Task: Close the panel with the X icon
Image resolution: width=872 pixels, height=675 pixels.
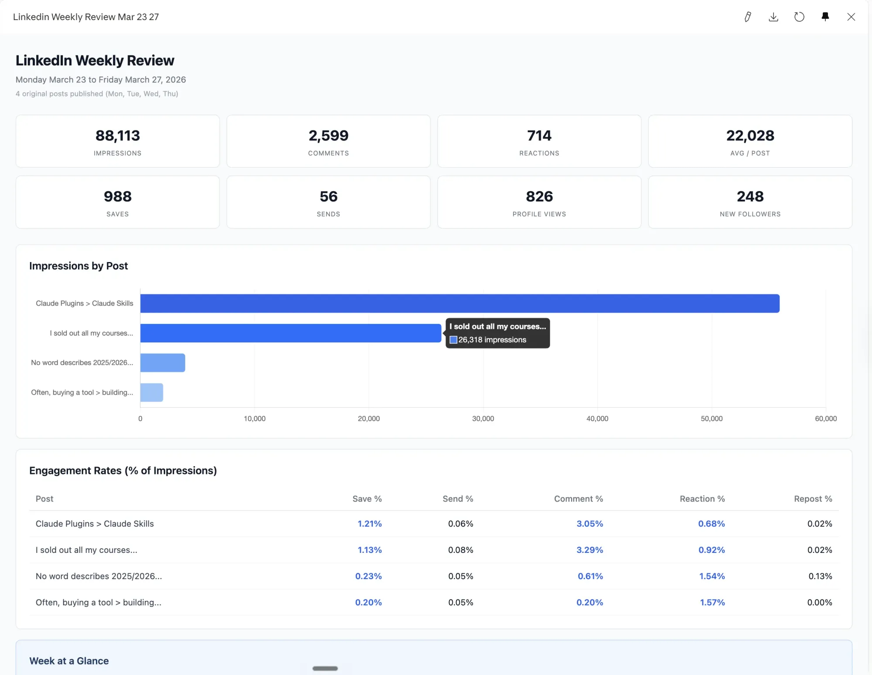Action: pos(851,17)
